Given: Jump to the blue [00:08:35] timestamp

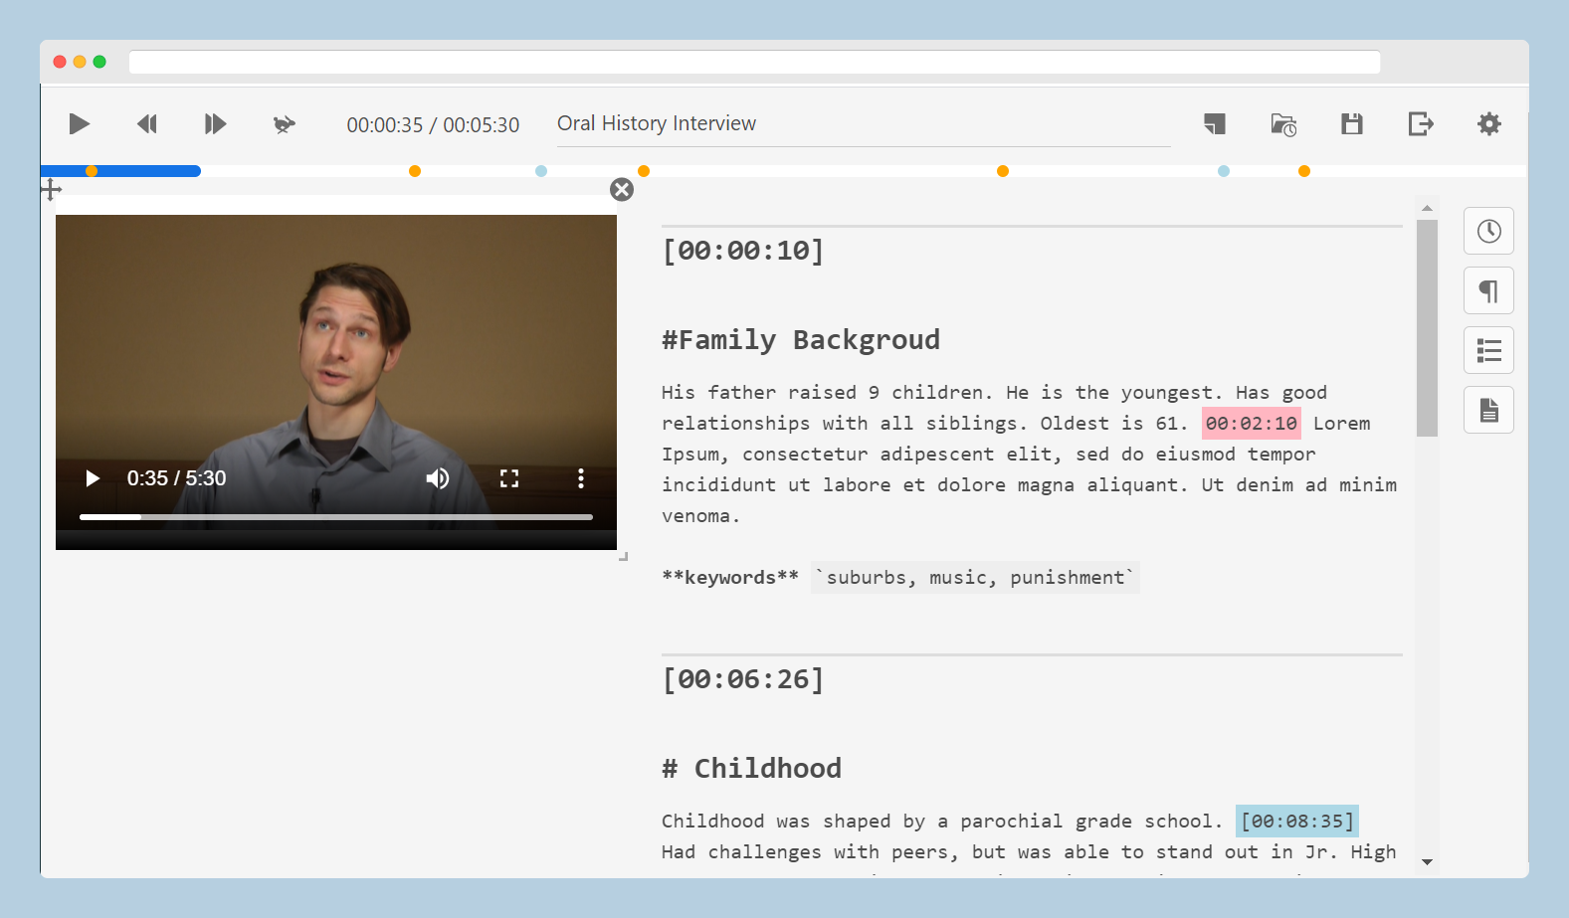Looking at the screenshot, I should point(1296,822).
